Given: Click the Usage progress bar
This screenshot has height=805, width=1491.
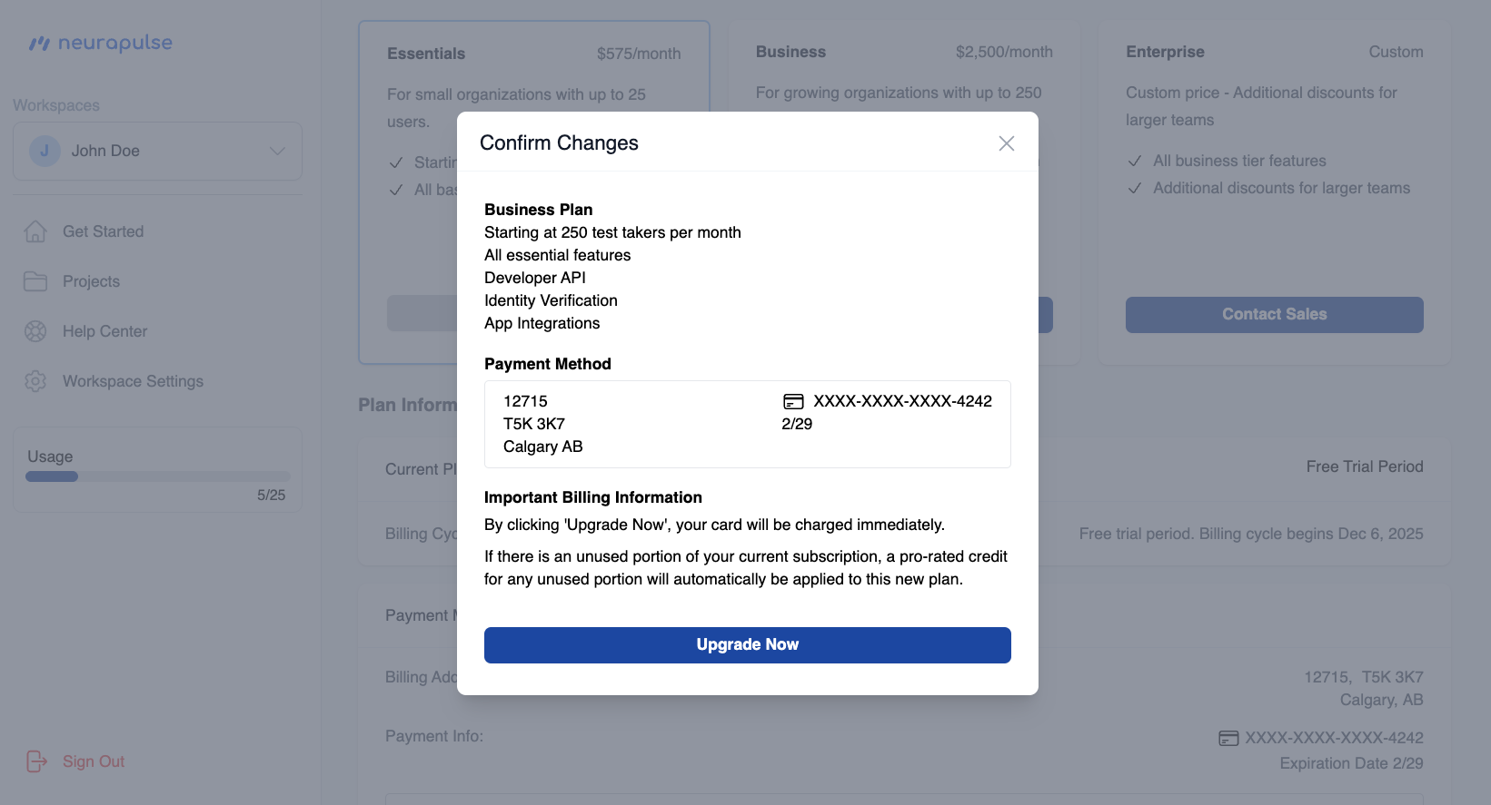Looking at the screenshot, I should click(x=157, y=476).
